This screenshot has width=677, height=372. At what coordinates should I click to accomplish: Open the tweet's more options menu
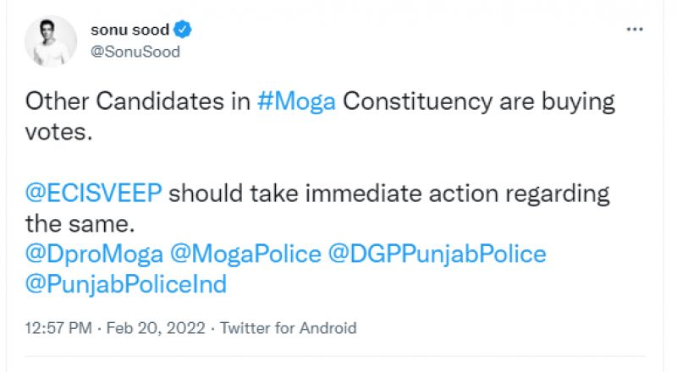pos(635,30)
